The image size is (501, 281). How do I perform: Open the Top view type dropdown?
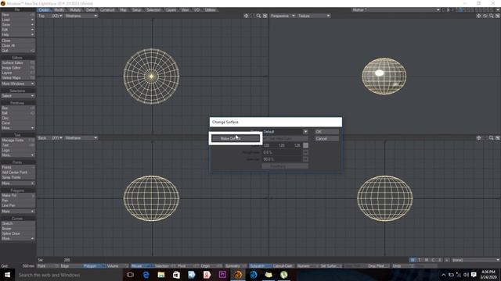point(50,16)
